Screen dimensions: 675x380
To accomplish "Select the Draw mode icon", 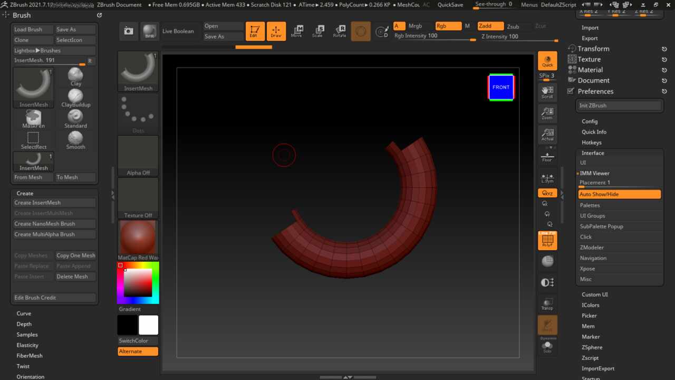I will click(276, 31).
